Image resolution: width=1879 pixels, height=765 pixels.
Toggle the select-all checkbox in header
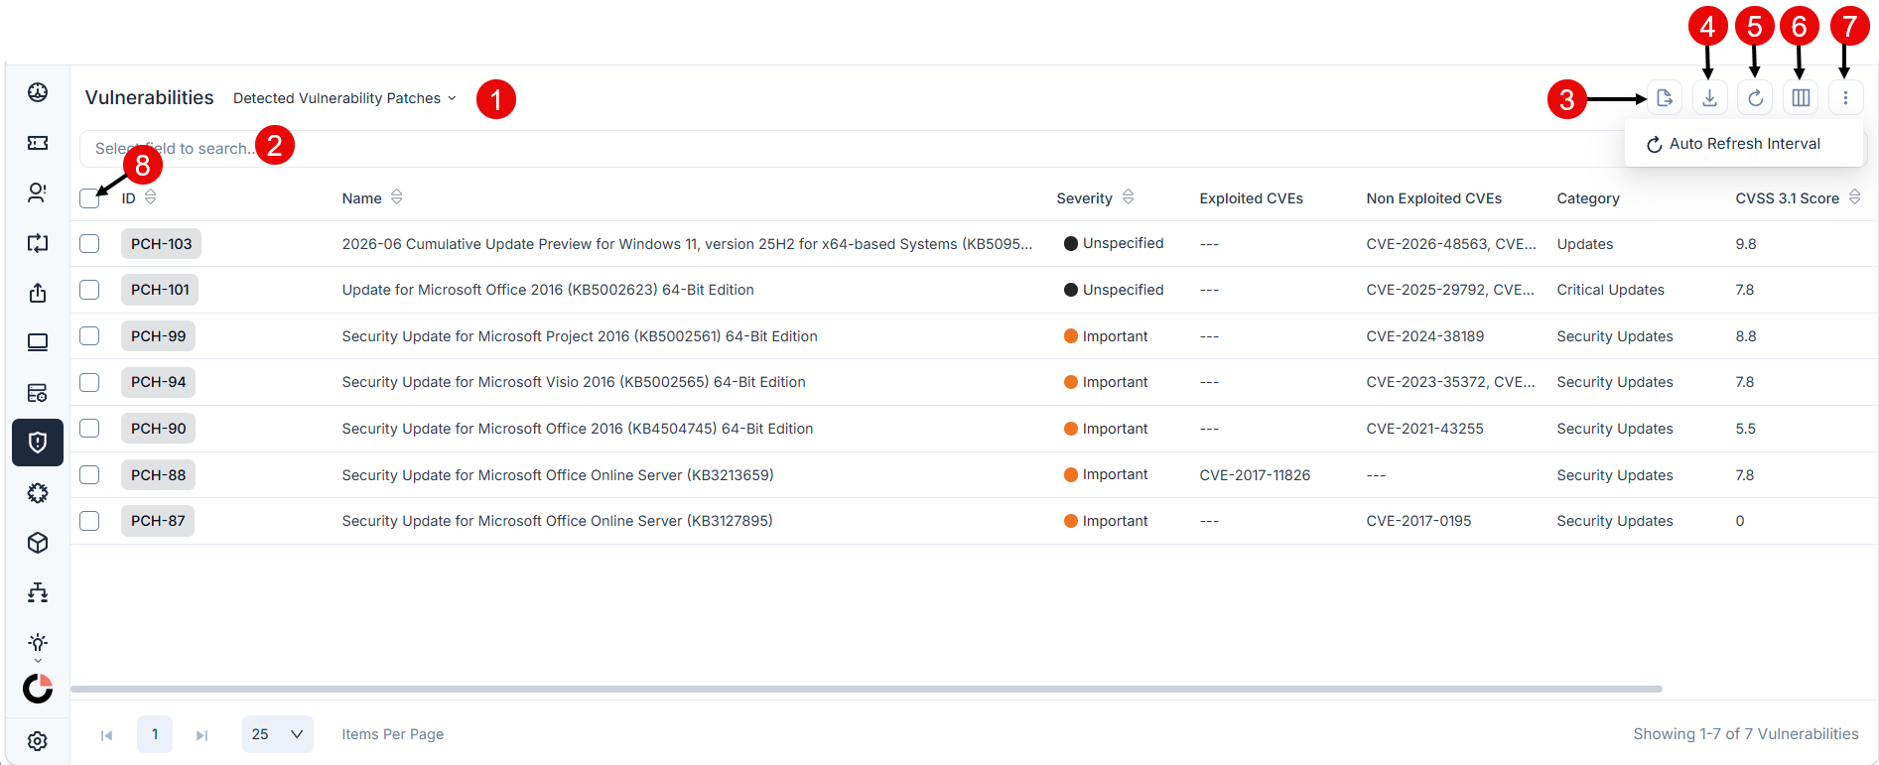coord(89,198)
